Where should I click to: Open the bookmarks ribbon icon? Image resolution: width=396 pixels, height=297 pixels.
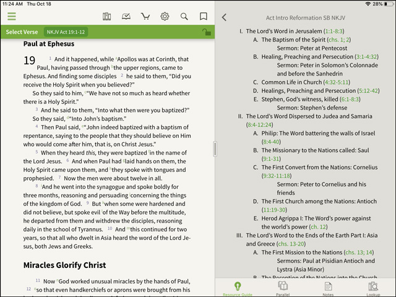[x=204, y=17]
